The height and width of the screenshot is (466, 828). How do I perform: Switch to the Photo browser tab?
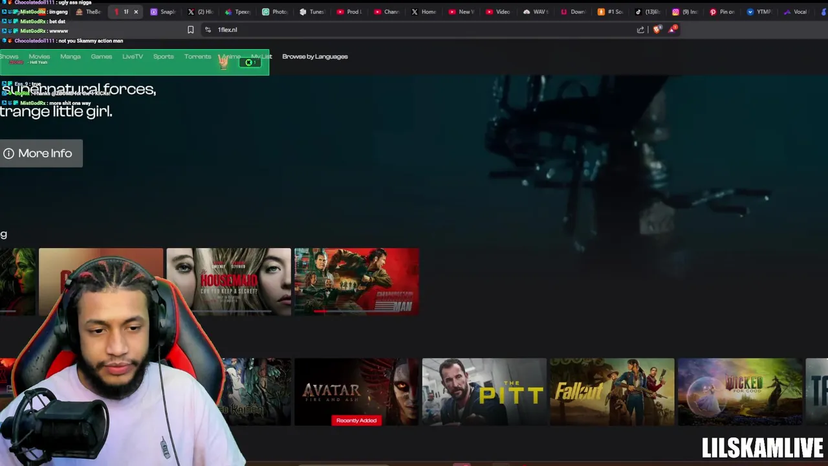[x=275, y=12]
